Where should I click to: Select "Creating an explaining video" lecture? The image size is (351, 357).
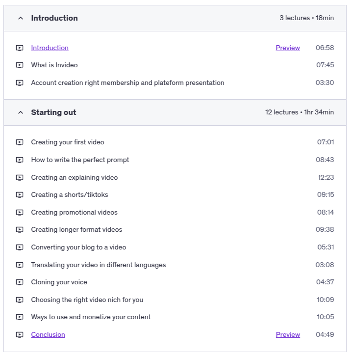point(75,177)
